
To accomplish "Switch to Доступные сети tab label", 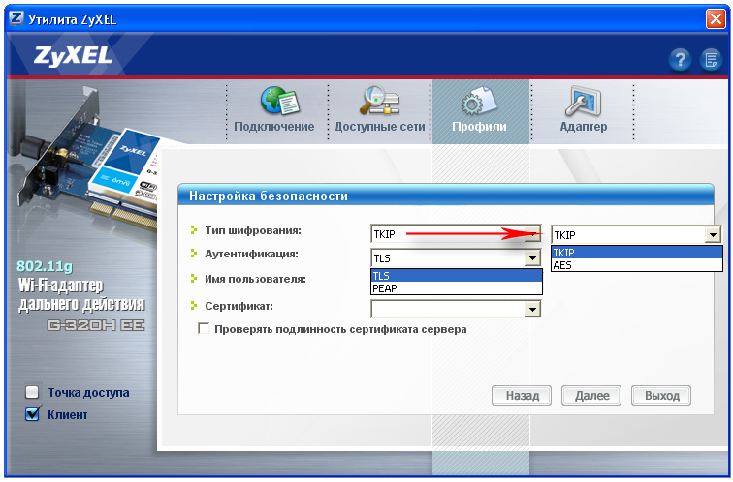I will coord(380,127).
